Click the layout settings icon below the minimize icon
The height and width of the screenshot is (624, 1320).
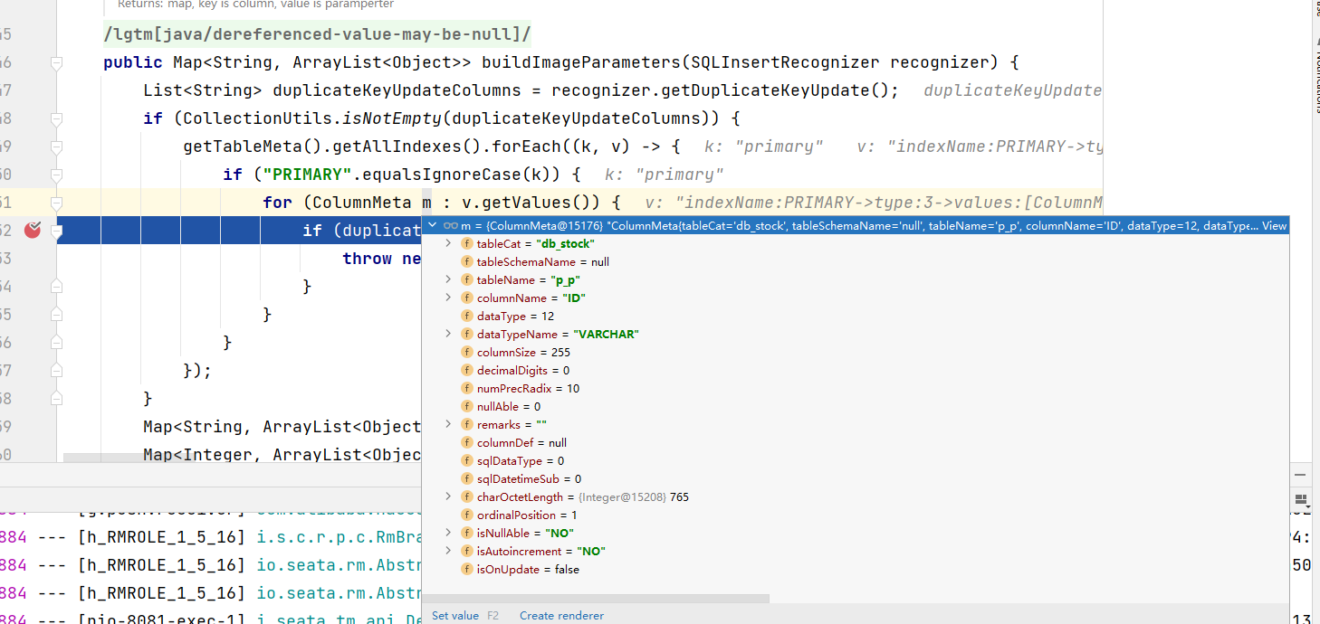coord(1300,500)
